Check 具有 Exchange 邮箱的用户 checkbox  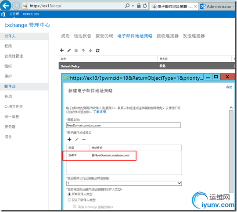click(x=75, y=206)
